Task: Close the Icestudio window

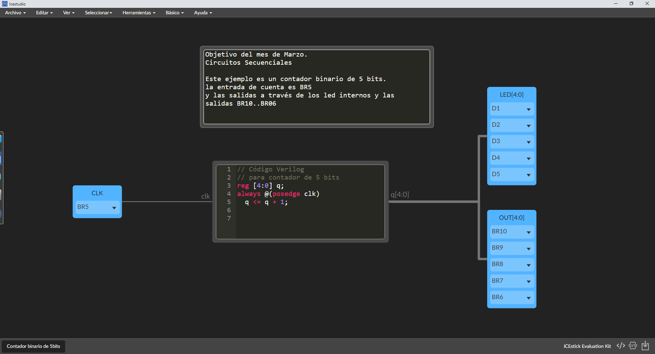Action: [x=647, y=4]
